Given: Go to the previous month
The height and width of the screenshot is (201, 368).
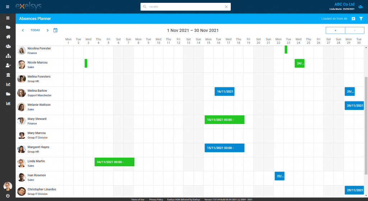Looking at the screenshot, I should coord(23,30).
